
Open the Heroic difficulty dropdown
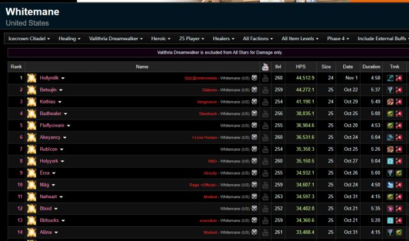click(160, 38)
